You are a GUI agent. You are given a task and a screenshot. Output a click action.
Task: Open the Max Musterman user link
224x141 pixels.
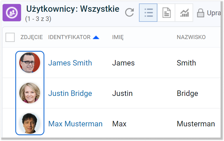click(75, 124)
